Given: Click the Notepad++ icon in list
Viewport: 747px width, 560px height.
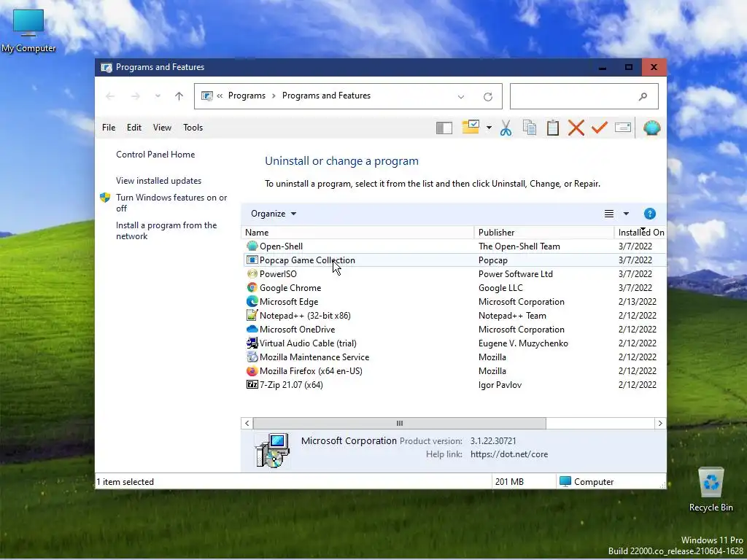Looking at the screenshot, I should [x=252, y=315].
